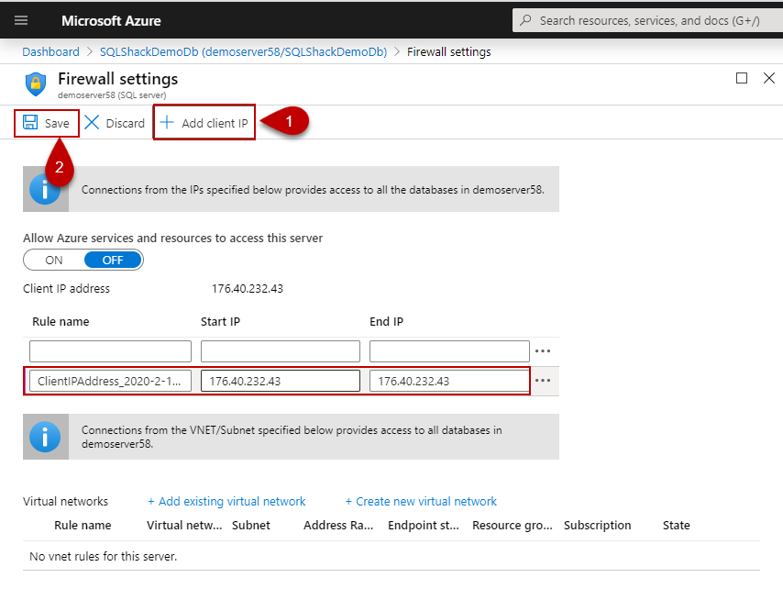The image size is (783, 600).
Task: Open SQLShackDemoDb breadcrumb link
Action: 243,51
